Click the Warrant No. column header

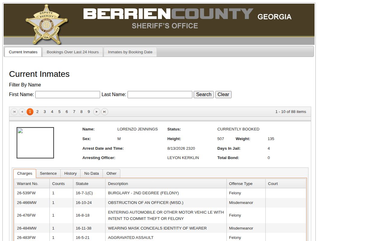[x=32, y=184]
